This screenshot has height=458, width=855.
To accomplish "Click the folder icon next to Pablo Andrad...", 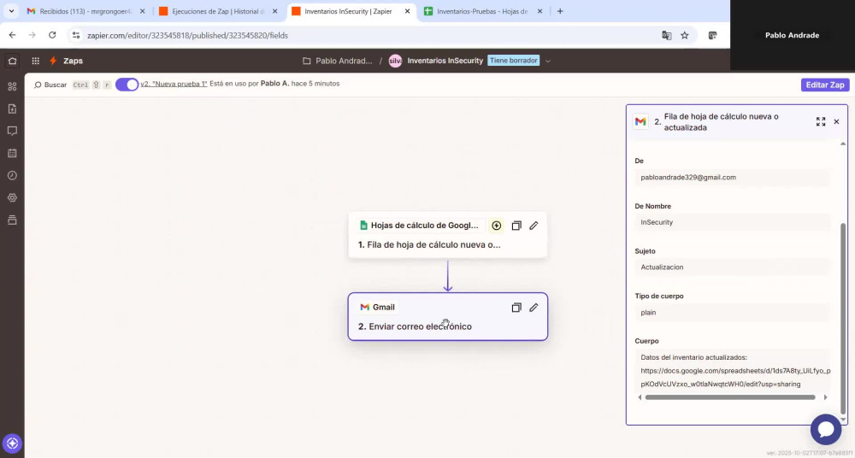I will (x=307, y=61).
